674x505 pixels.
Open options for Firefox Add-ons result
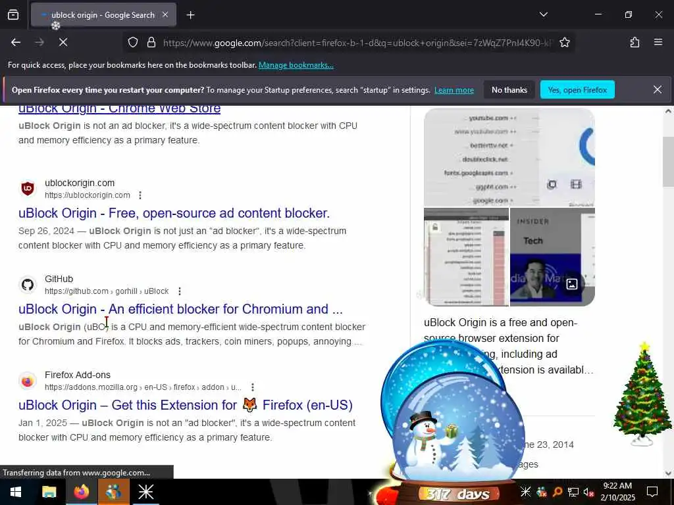point(252,387)
